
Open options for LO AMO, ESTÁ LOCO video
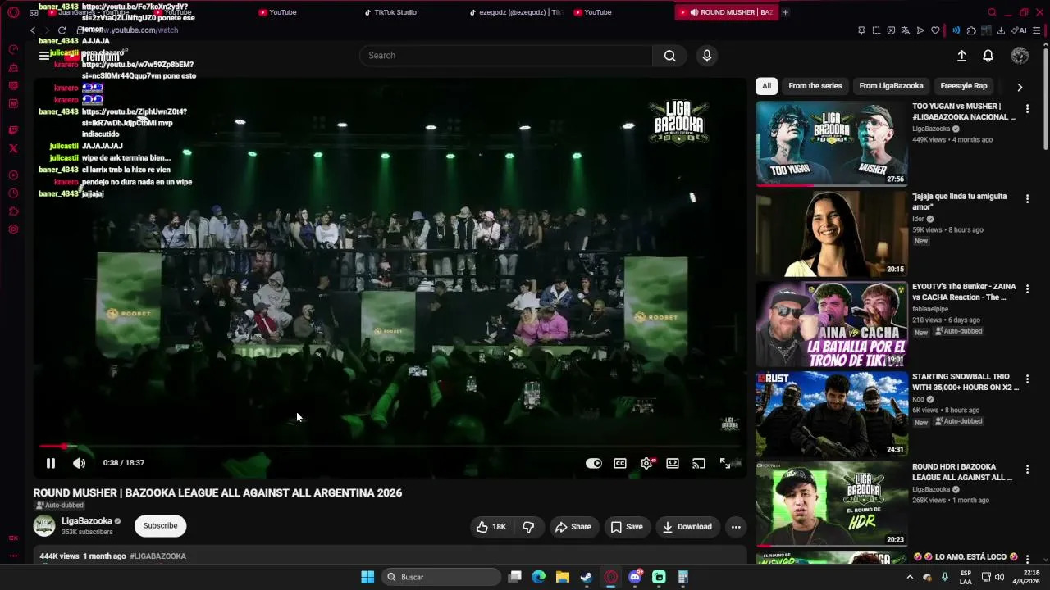point(1027,560)
